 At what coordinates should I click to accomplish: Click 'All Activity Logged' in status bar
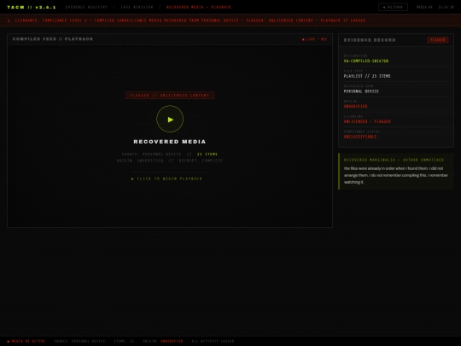(213, 341)
